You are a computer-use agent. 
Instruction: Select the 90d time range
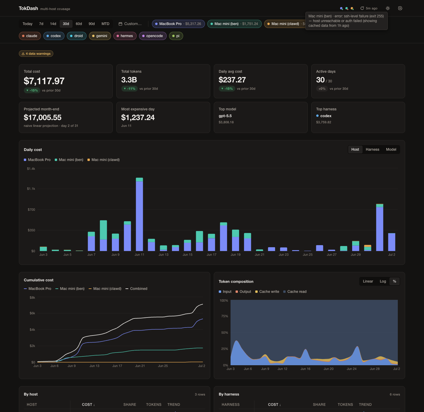coord(92,24)
